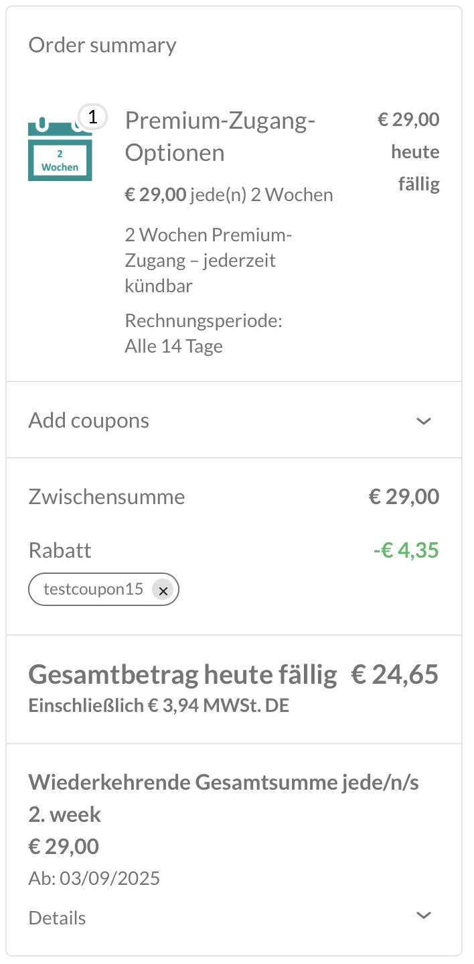Click the total amount € 24,65
Viewport: 474px width, 964px height.
(x=395, y=675)
